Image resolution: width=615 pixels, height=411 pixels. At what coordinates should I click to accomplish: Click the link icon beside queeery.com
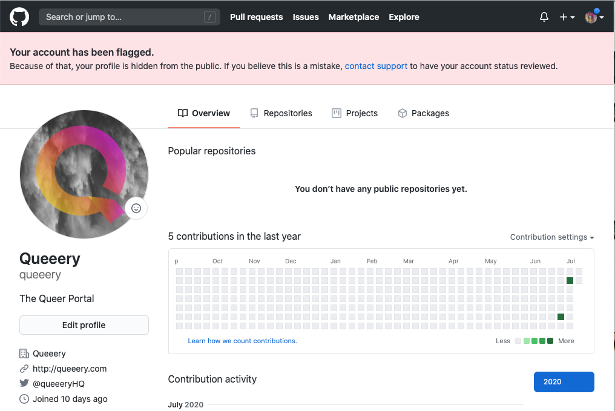pyautogui.click(x=24, y=369)
